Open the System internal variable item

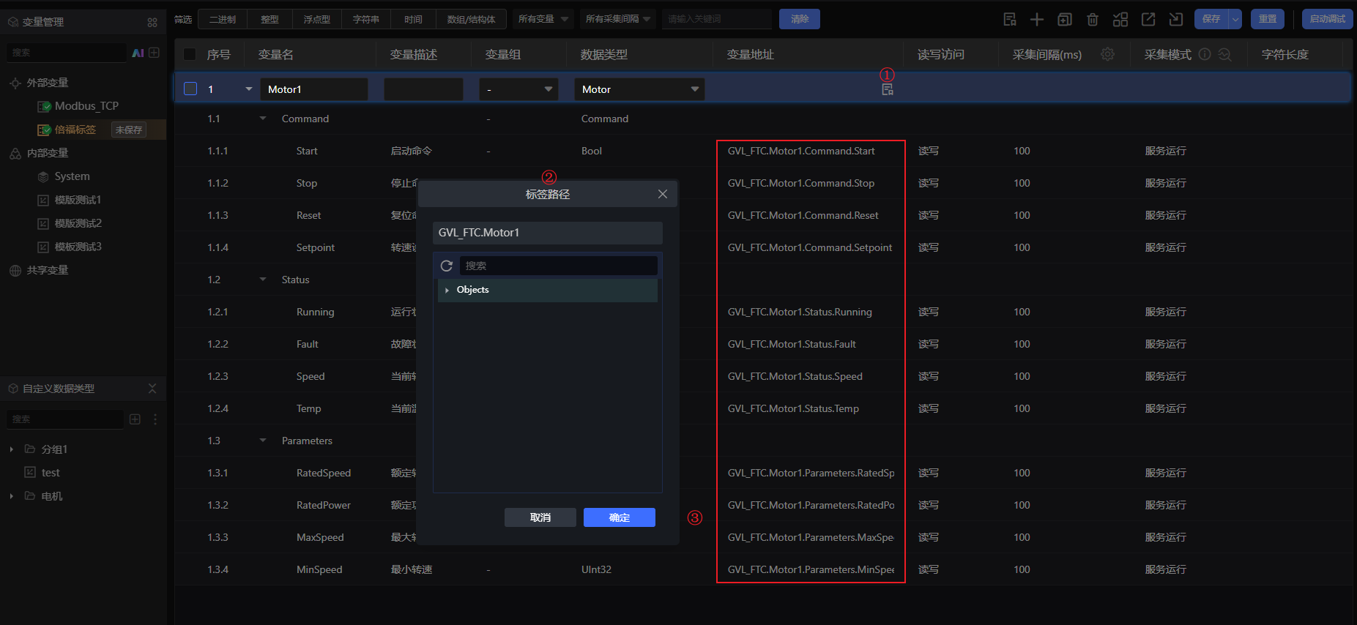click(x=73, y=176)
